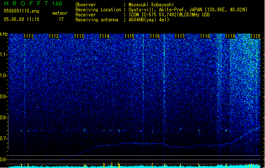Click the 1118 time marker
Image resolution: width=265 pixels, height=168 pixels.
205,36
